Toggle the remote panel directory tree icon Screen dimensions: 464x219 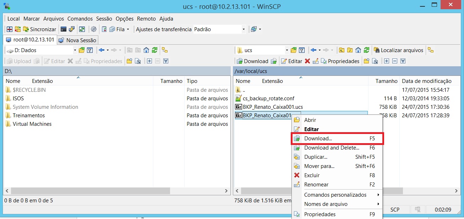pyautogui.click(x=431, y=50)
